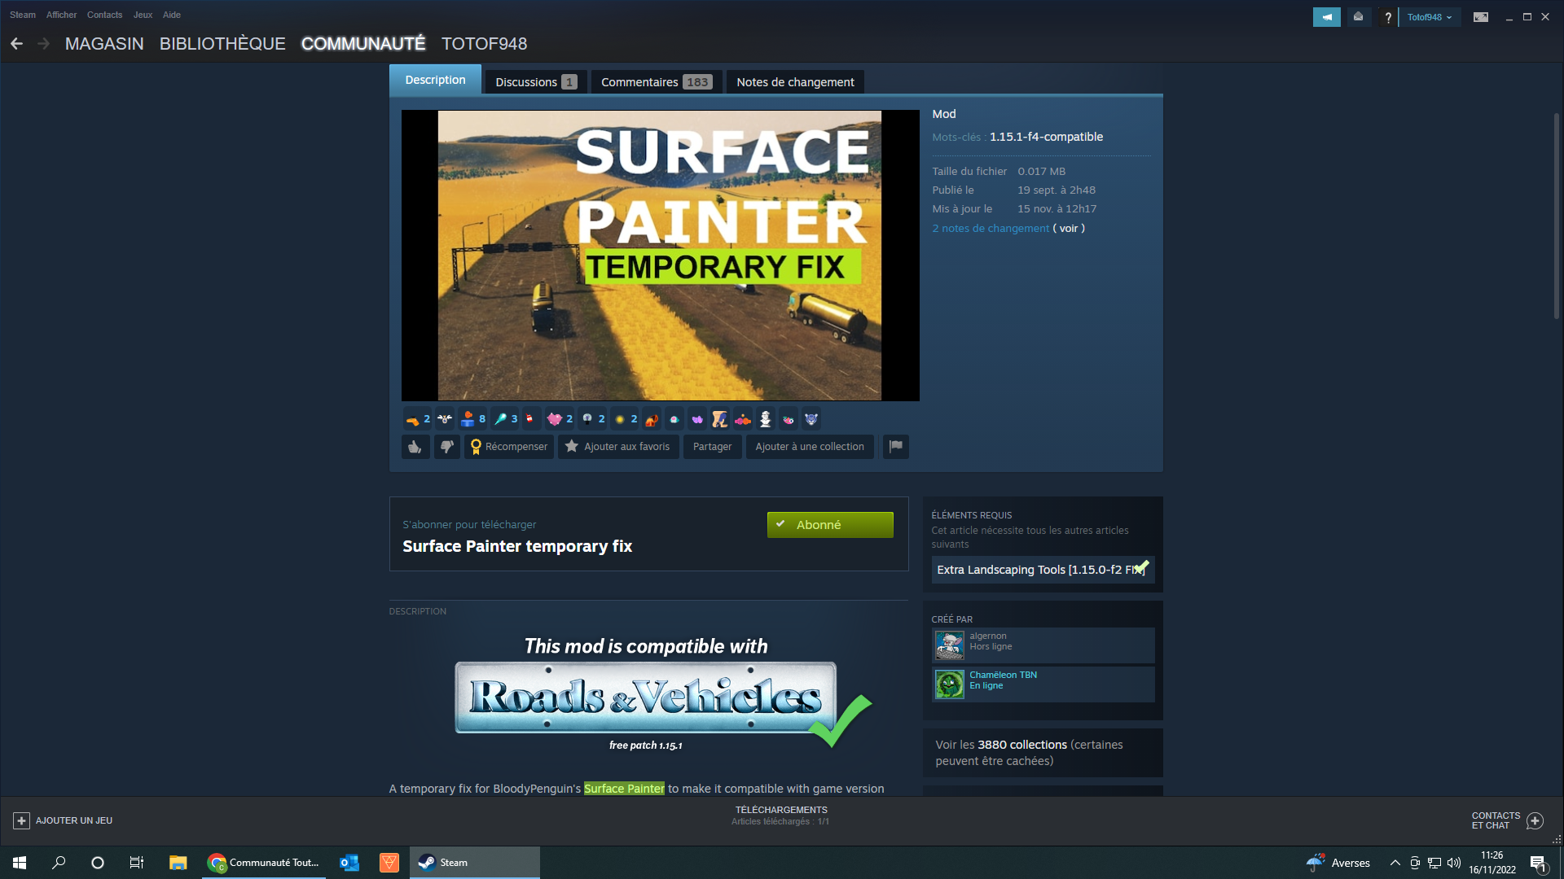Switch to Big Picture mode icon
Viewport: 1564px width, 879px height.
tap(1481, 17)
